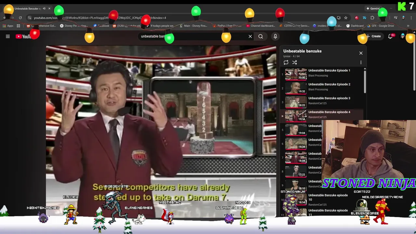The image size is (416, 234).
Task: Open the YouTube hamburger guide menu
Action: [8, 36]
